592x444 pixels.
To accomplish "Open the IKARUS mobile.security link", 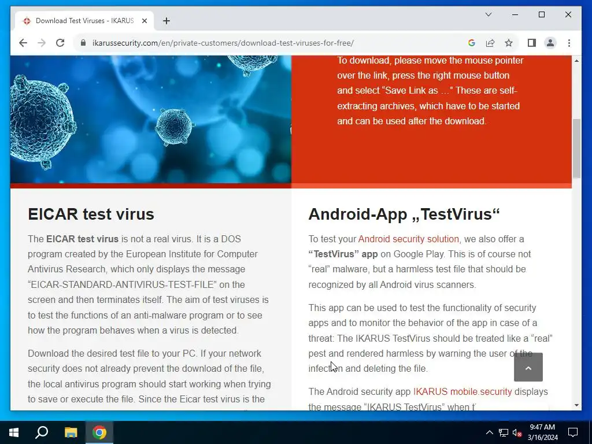I will [x=462, y=391].
